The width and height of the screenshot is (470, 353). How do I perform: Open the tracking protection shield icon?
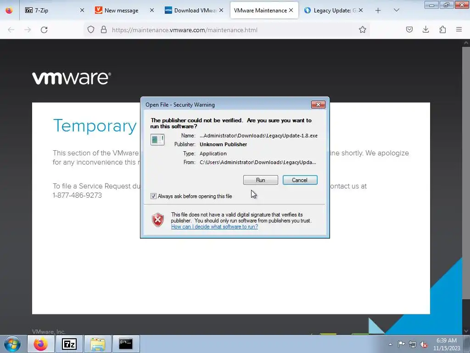pos(91,30)
